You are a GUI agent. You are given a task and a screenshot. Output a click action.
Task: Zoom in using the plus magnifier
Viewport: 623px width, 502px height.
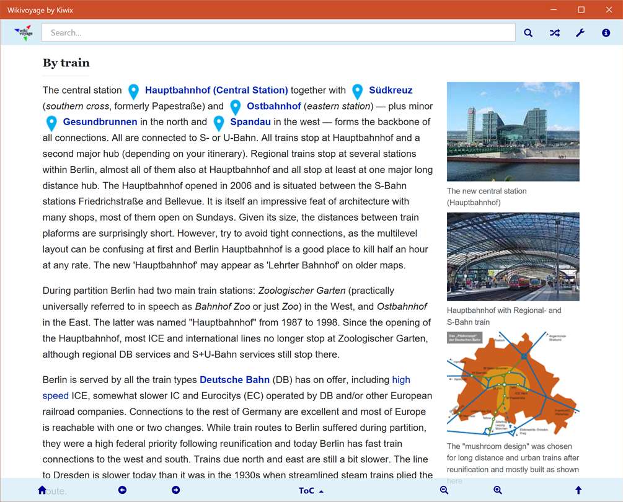[497, 490]
